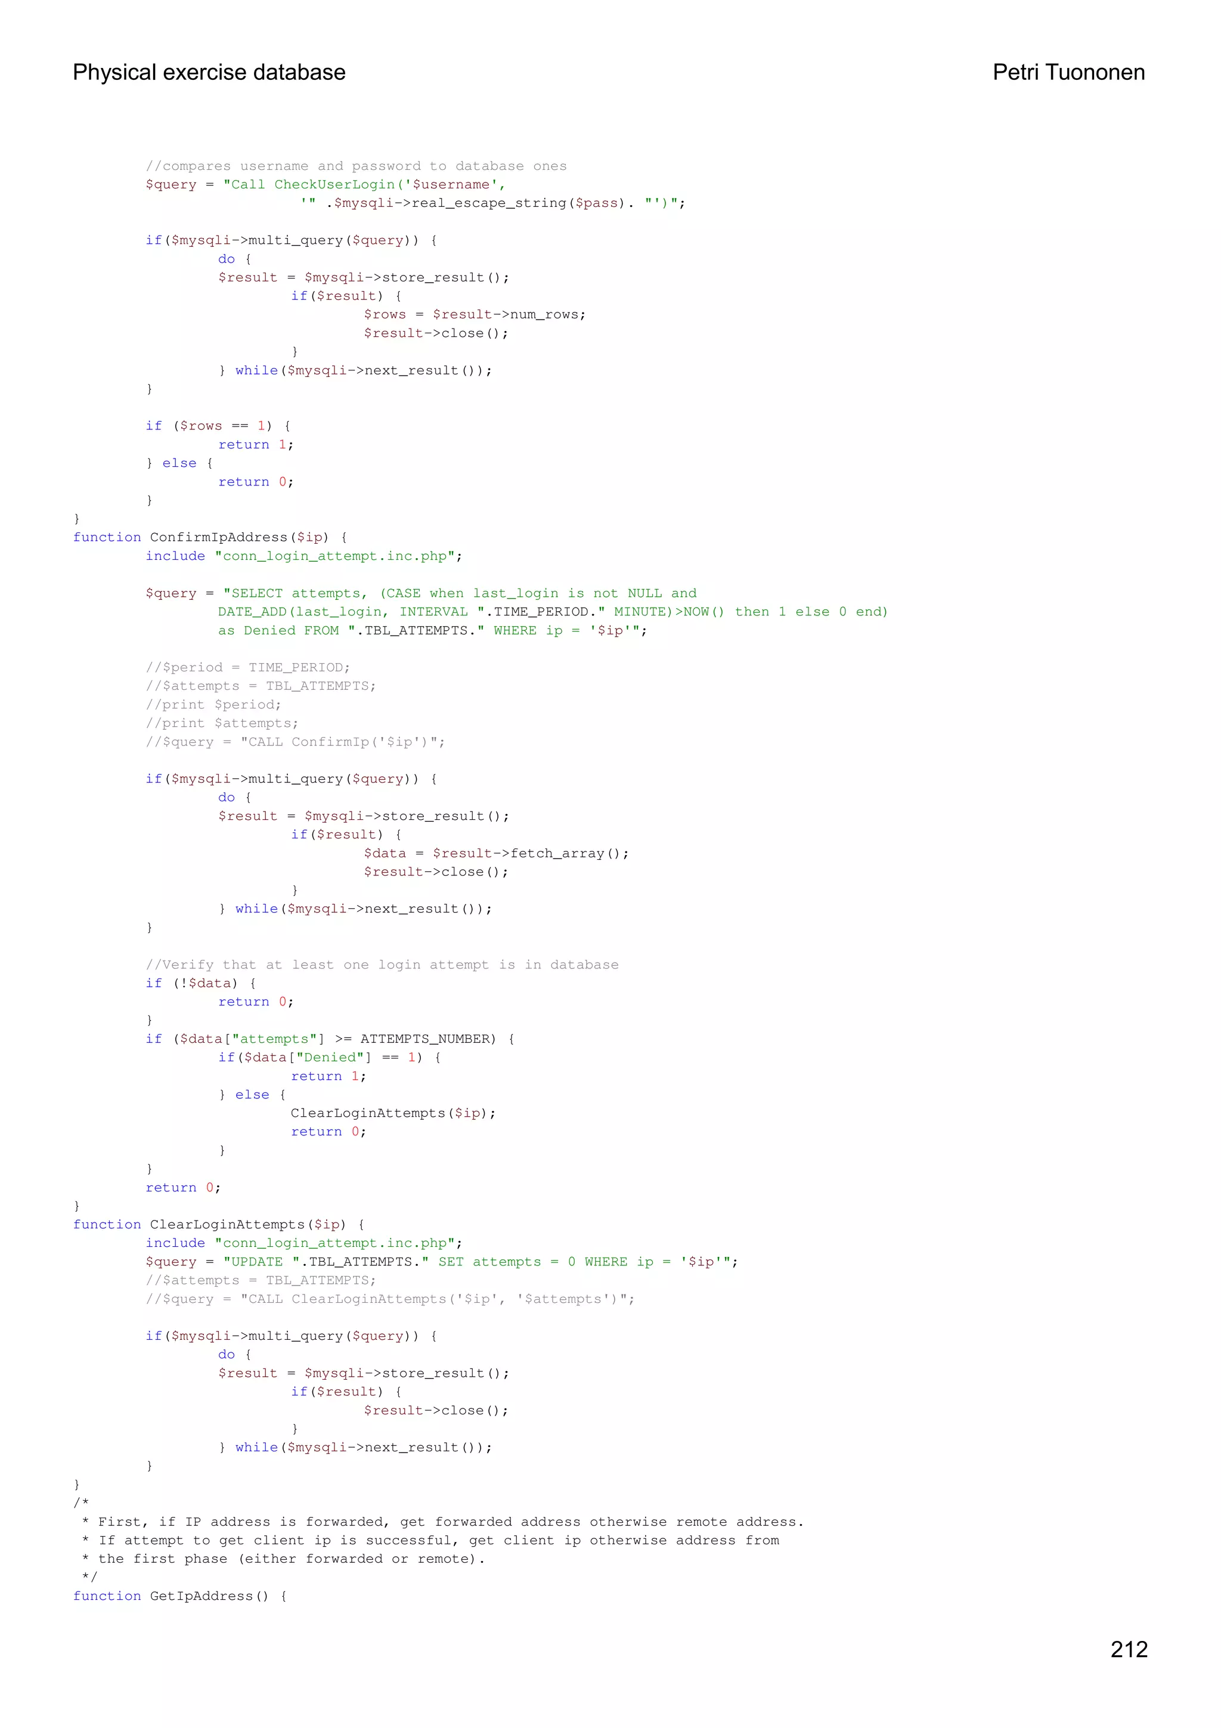Click 'if($data["Denied"] == 1) {' line
The height and width of the screenshot is (1728, 1221).
pyautogui.click(x=330, y=1057)
